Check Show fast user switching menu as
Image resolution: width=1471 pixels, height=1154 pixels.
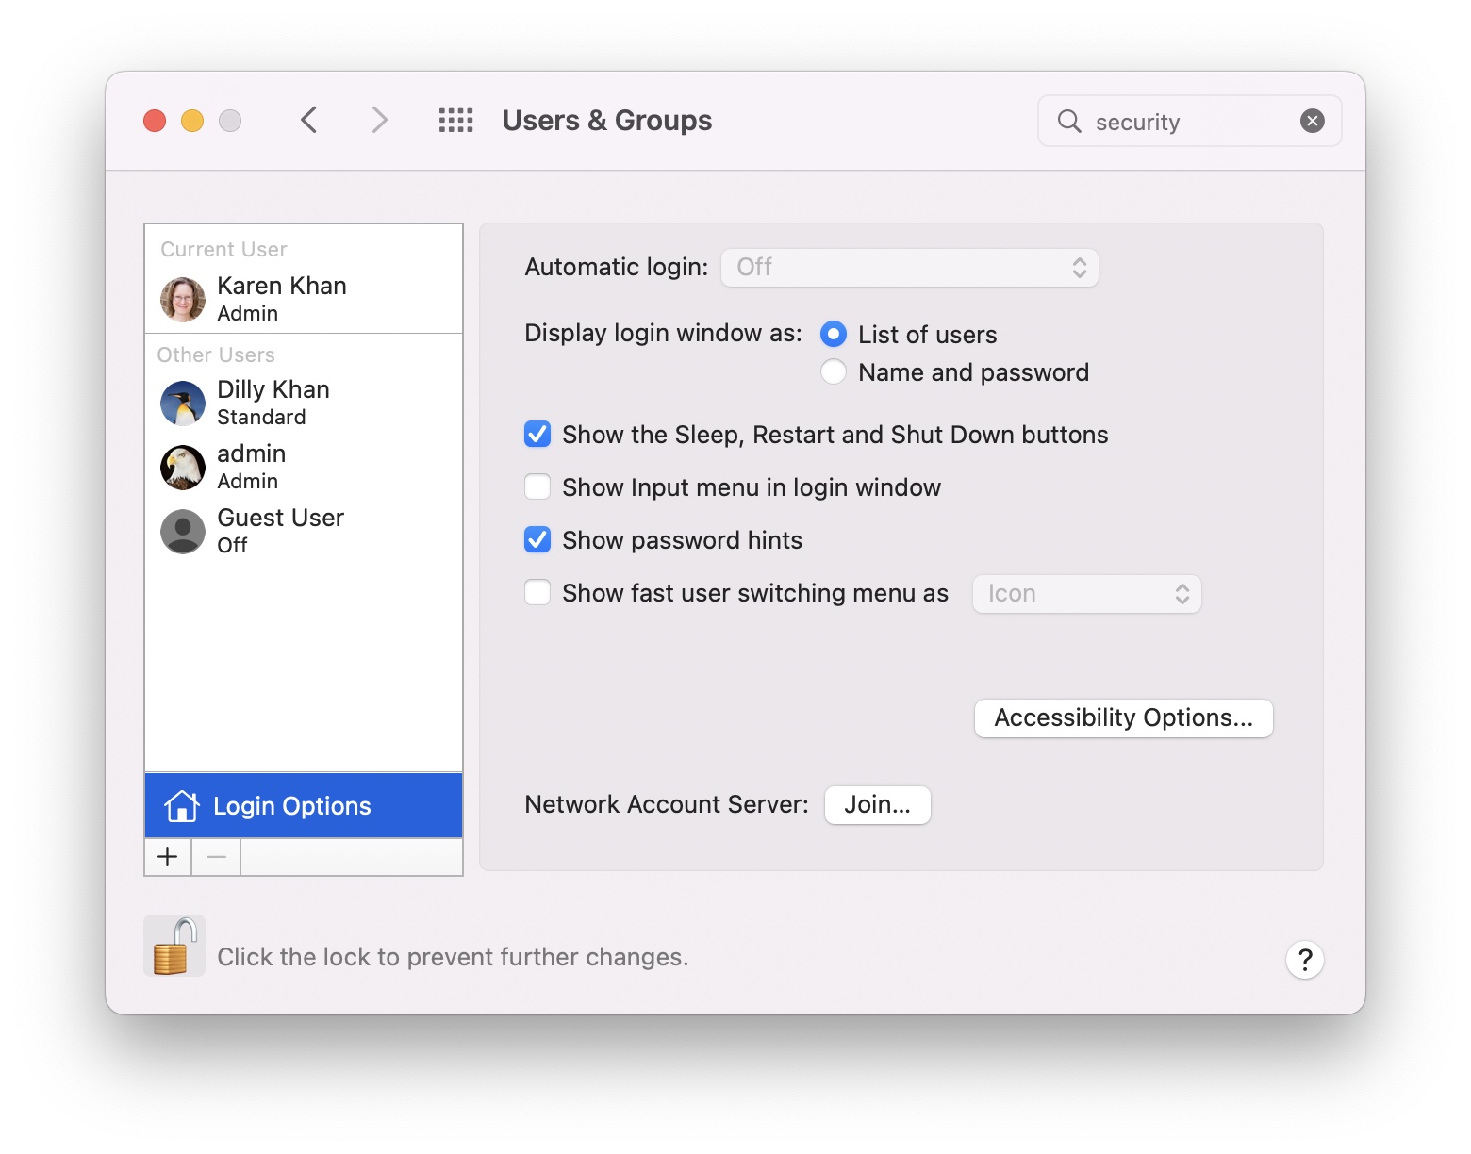[537, 592]
